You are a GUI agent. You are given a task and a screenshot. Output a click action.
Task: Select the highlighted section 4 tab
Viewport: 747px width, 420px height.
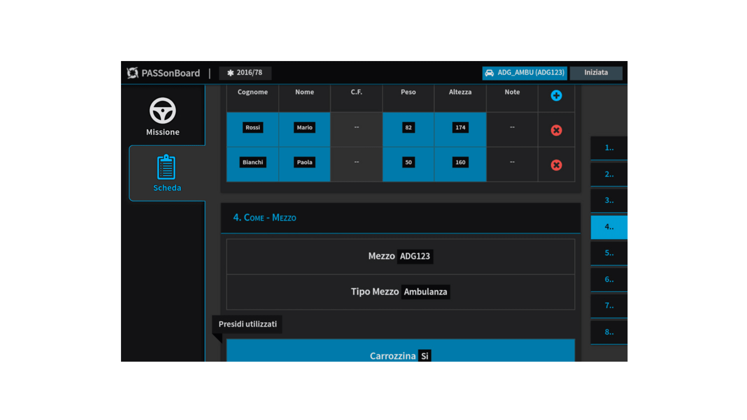click(609, 227)
